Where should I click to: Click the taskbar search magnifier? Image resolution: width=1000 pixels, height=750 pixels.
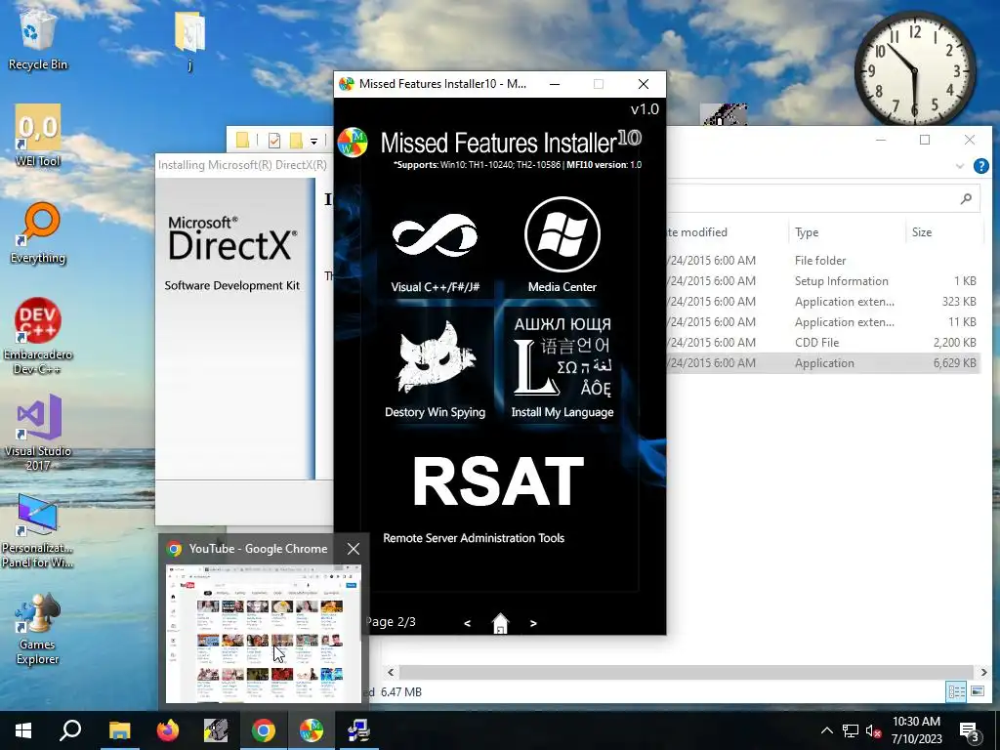70,730
